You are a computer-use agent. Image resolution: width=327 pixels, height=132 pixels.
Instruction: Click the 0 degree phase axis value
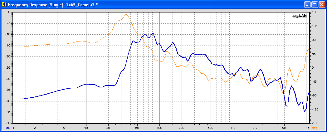tap(313, 68)
